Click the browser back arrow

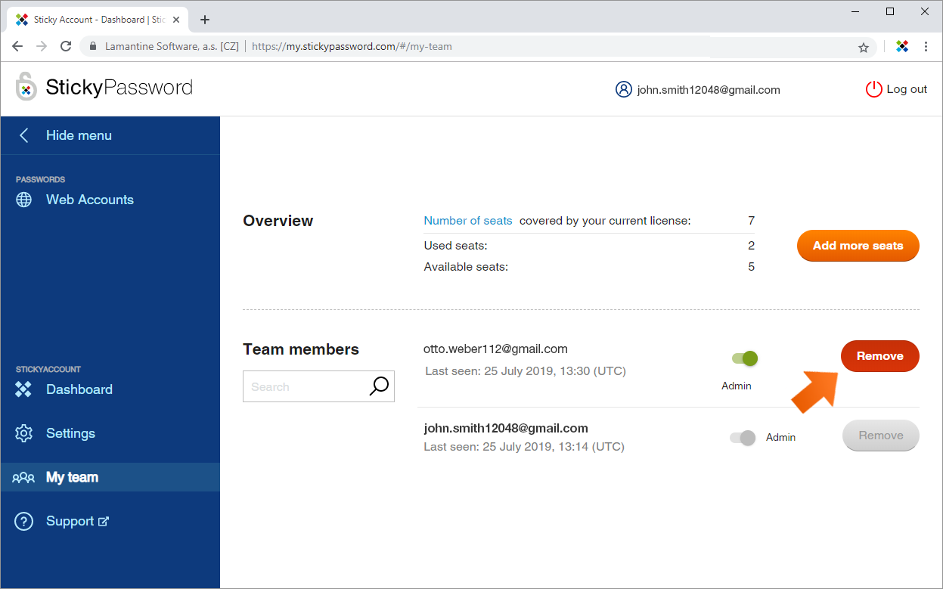pos(17,46)
